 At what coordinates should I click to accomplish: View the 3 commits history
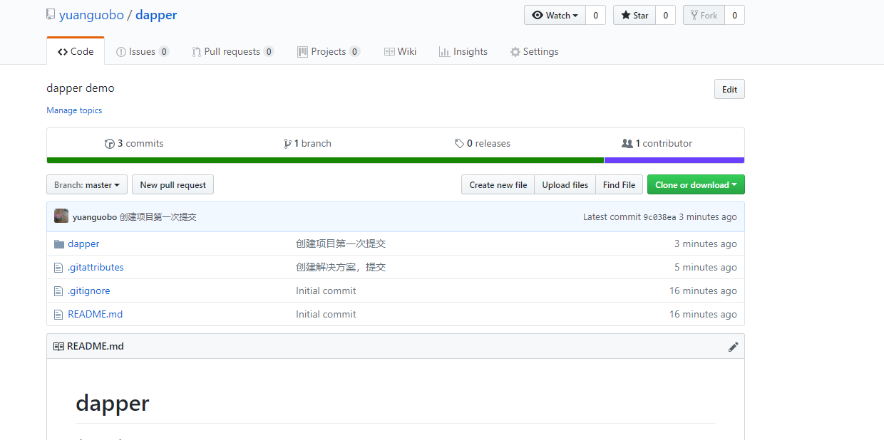tap(134, 144)
